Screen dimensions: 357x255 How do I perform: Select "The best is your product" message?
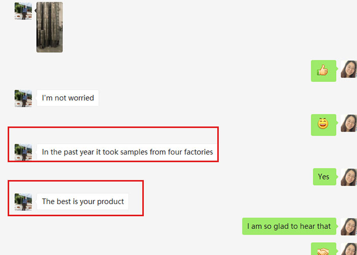coord(83,201)
